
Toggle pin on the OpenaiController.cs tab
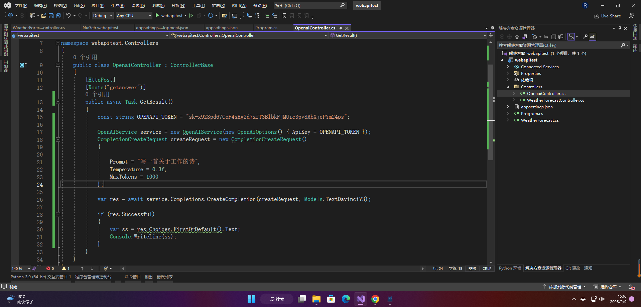pyautogui.click(x=341, y=28)
